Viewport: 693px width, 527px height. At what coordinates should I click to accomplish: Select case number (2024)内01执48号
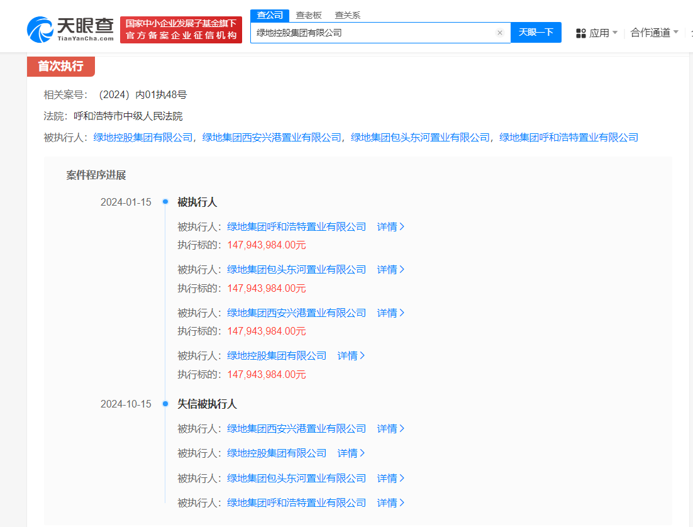pos(143,94)
